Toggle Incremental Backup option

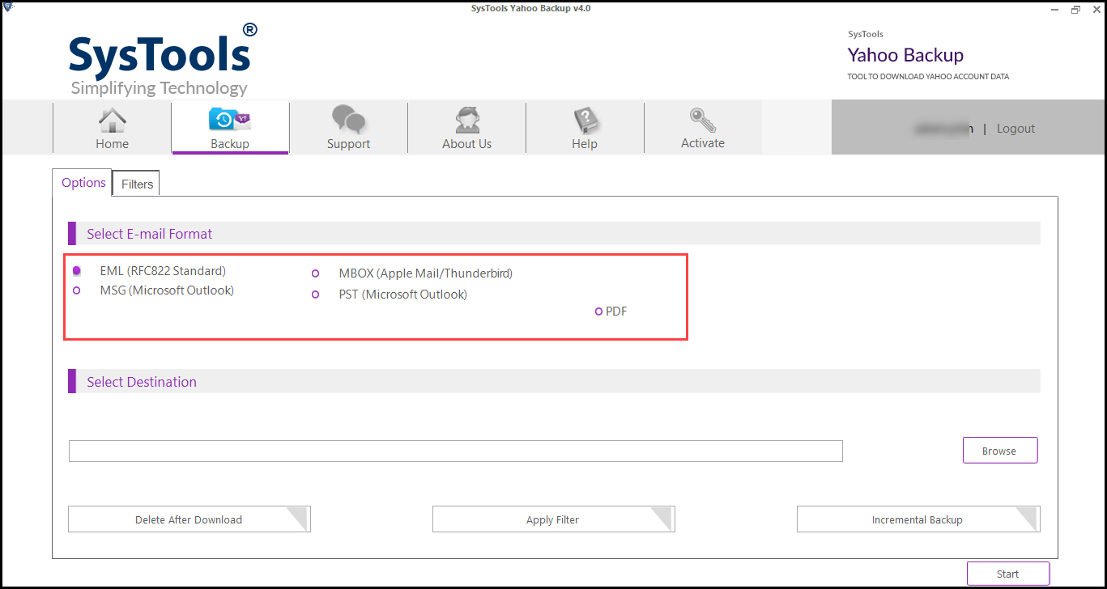pos(918,519)
